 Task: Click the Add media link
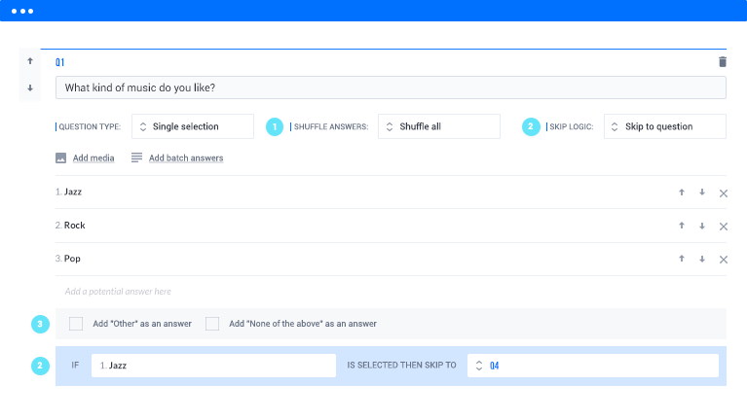pyautogui.click(x=93, y=157)
